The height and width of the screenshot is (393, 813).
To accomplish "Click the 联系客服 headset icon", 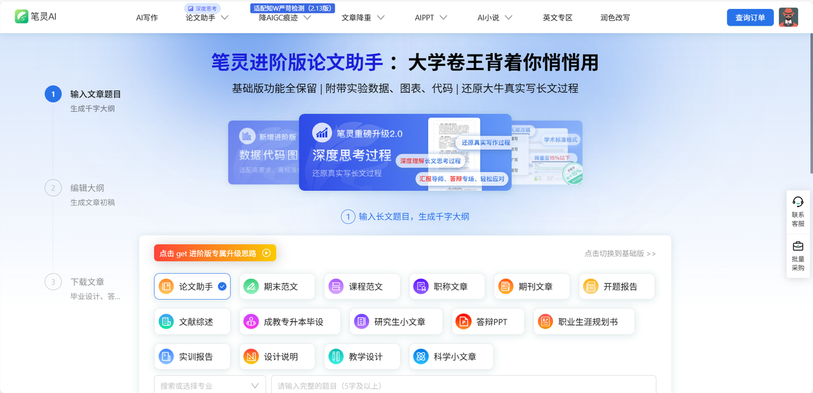I will [x=798, y=202].
